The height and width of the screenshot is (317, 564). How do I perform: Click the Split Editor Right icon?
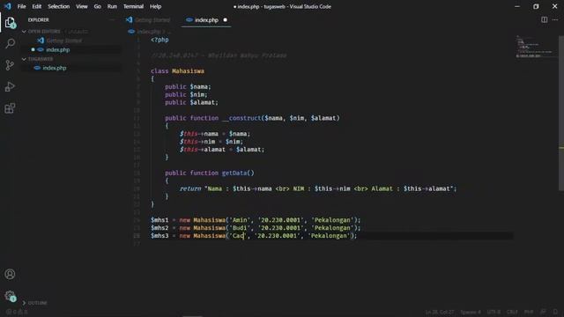pos(545,19)
